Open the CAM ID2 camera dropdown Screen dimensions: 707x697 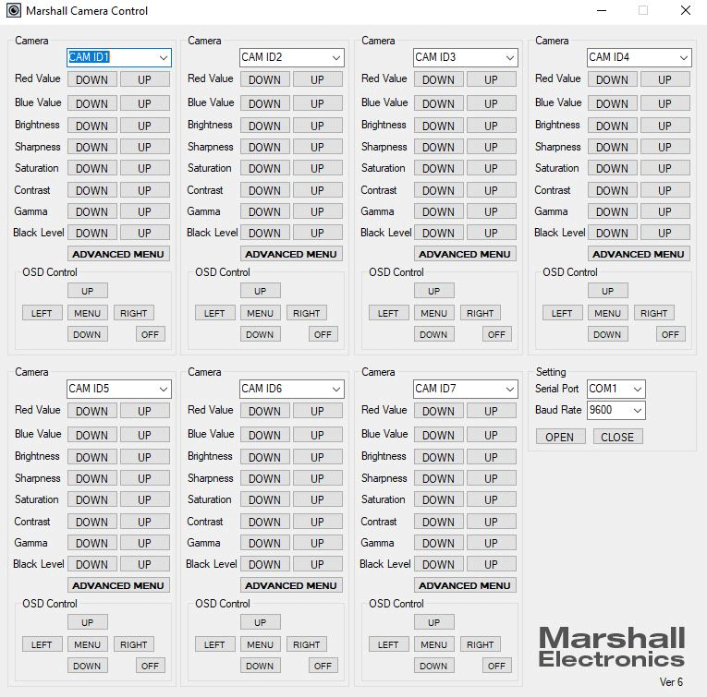point(292,57)
